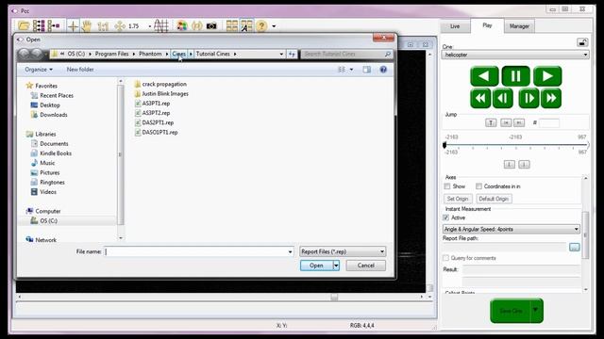Click Phantom in the address breadcrumb
The height and width of the screenshot is (339, 604).
tap(150, 54)
